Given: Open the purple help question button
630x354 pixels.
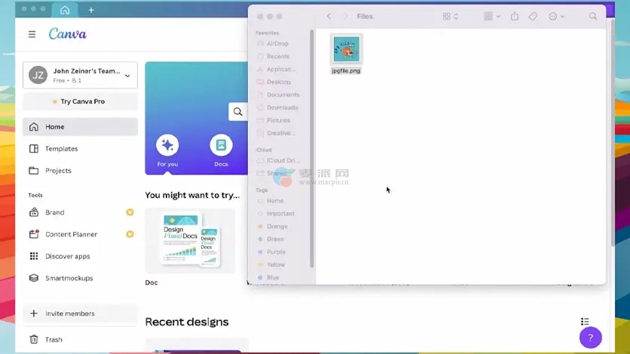Looking at the screenshot, I should click(x=590, y=337).
